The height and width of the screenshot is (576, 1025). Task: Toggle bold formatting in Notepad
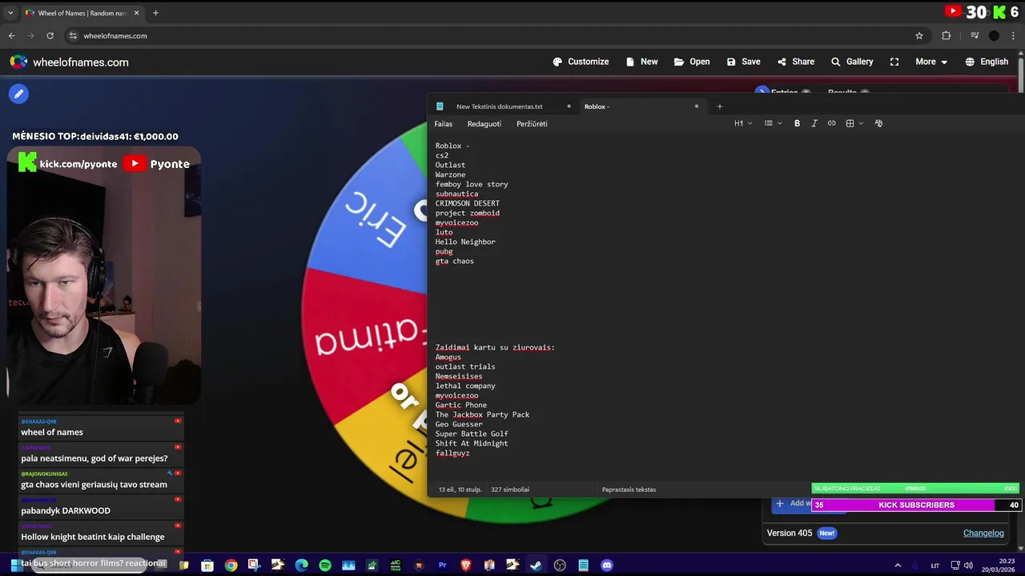click(797, 123)
